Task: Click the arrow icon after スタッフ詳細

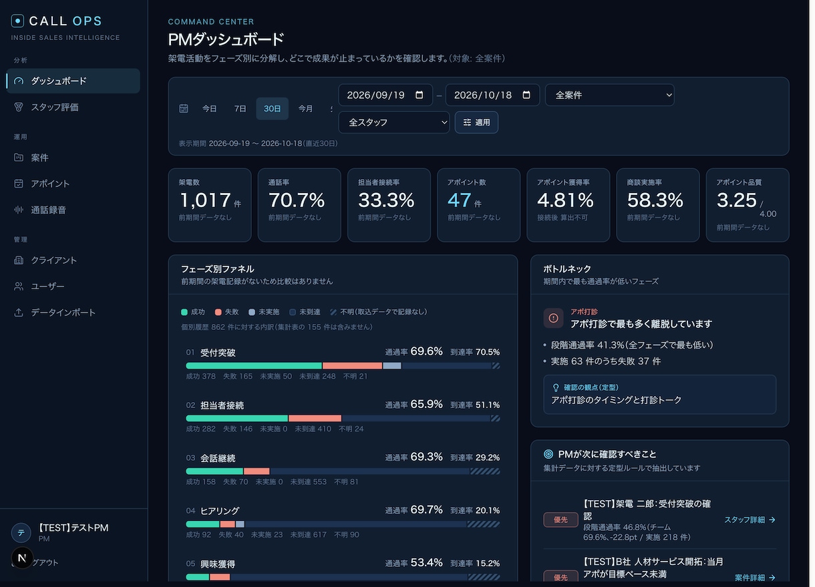Action: 772,520
